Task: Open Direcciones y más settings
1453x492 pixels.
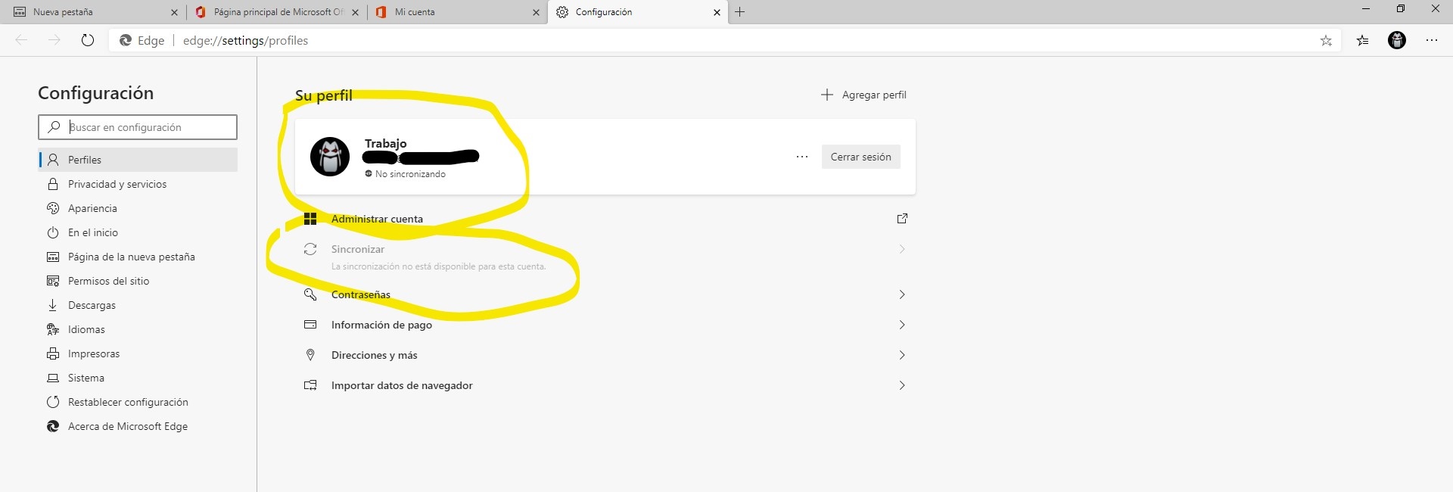Action: (x=605, y=355)
